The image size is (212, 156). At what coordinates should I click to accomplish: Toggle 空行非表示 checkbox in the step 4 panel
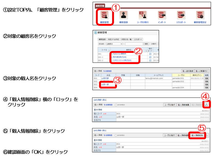click(116, 105)
